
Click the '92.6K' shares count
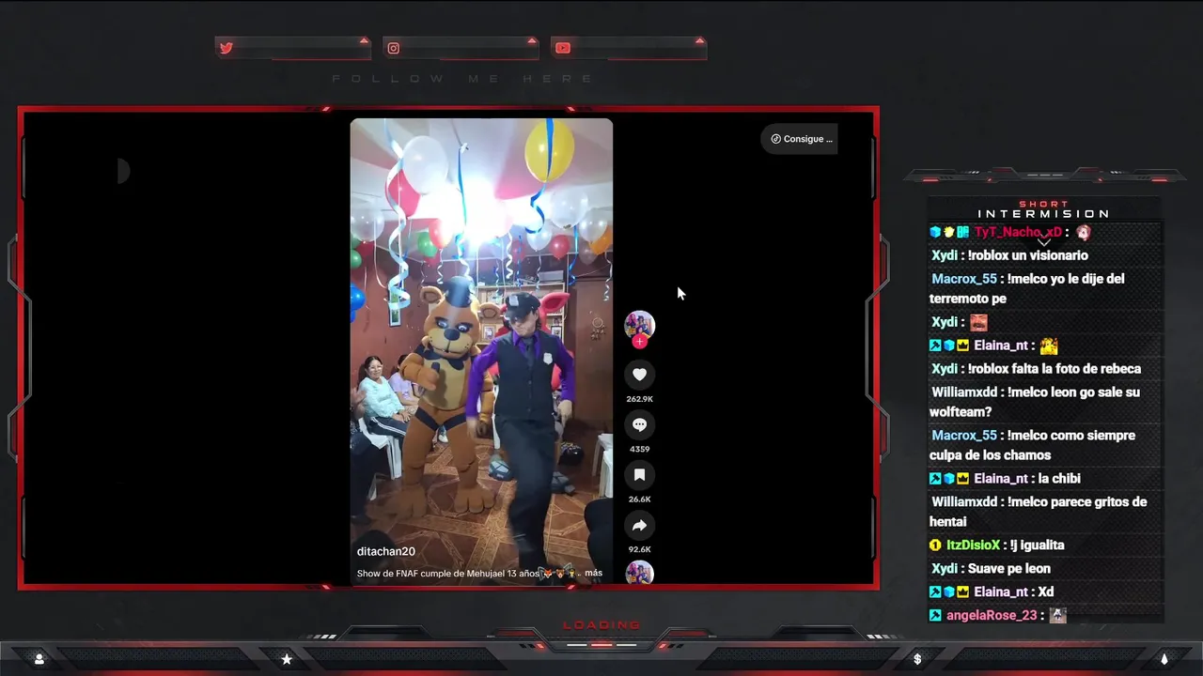[639, 549]
